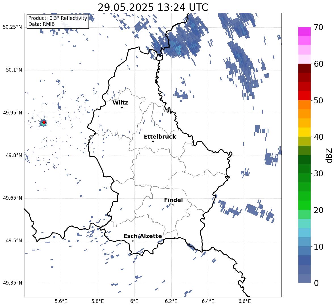
Task: Click the dark maroon segment below 60
Action: coord(304,68)
